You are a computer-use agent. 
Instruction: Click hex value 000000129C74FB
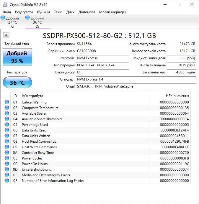[174, 142]
